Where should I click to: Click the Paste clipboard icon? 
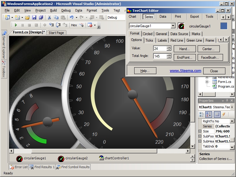point(63,18)
